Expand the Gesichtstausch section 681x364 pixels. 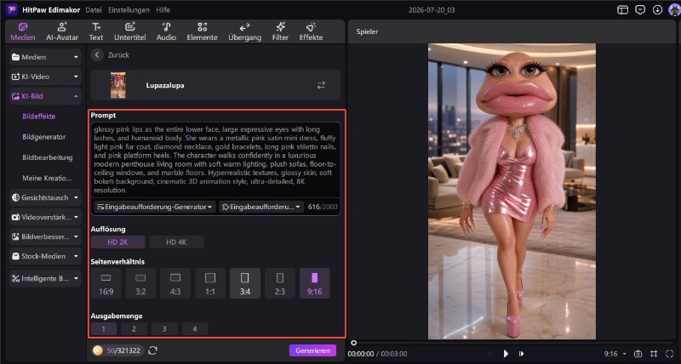(x=45, y=197)
